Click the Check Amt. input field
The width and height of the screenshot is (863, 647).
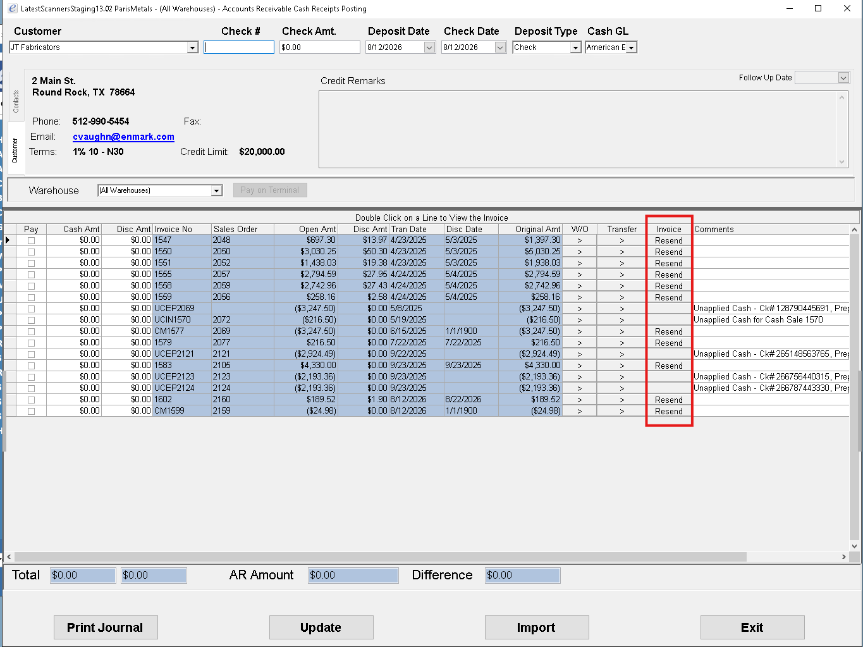320,47
